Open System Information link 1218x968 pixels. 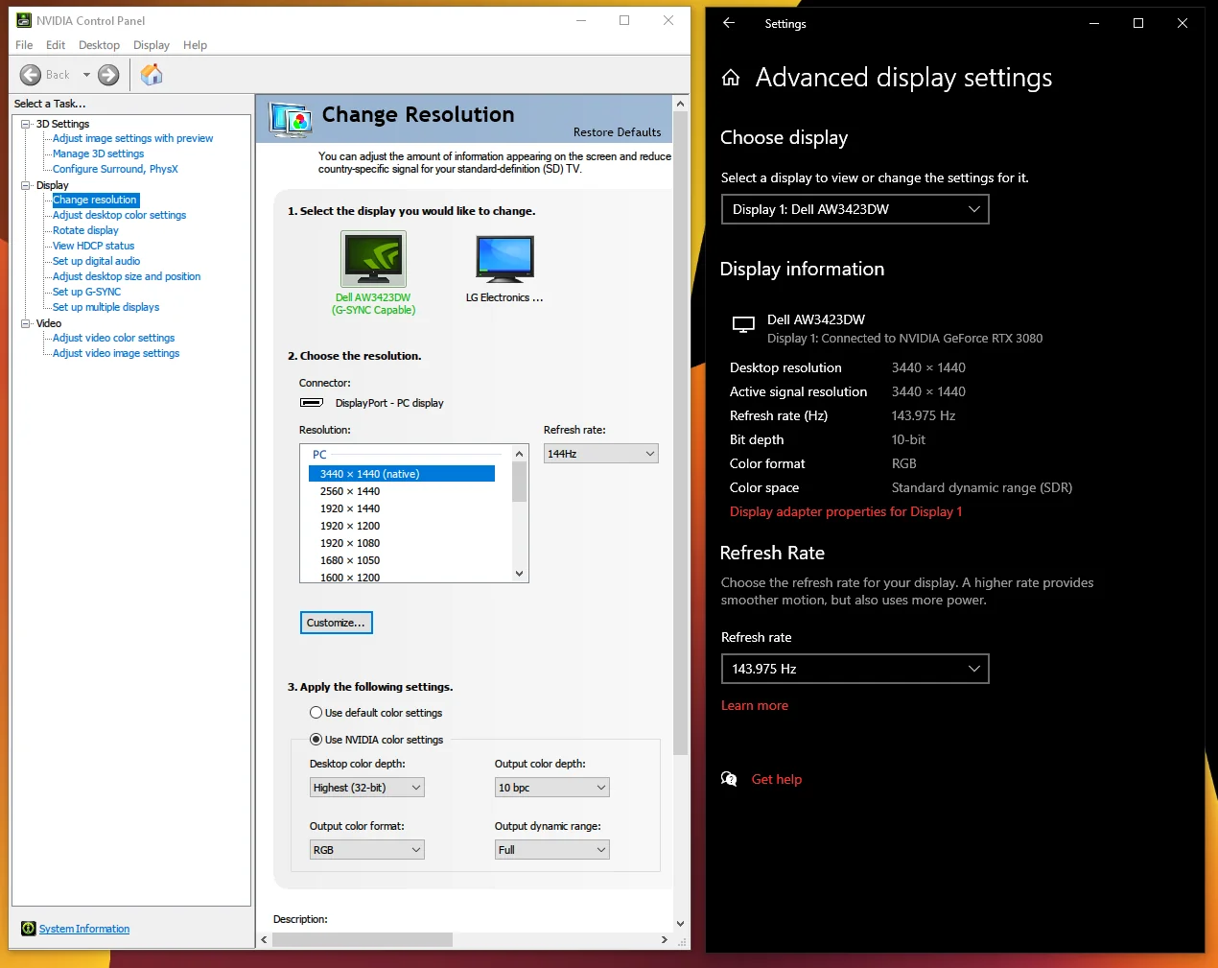coord(84,929)
